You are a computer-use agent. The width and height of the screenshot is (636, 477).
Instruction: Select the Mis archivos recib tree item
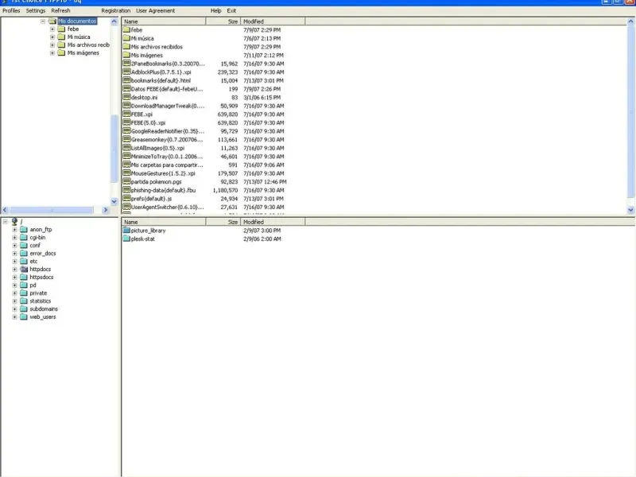pyautogui.click(x=88, y=45)
